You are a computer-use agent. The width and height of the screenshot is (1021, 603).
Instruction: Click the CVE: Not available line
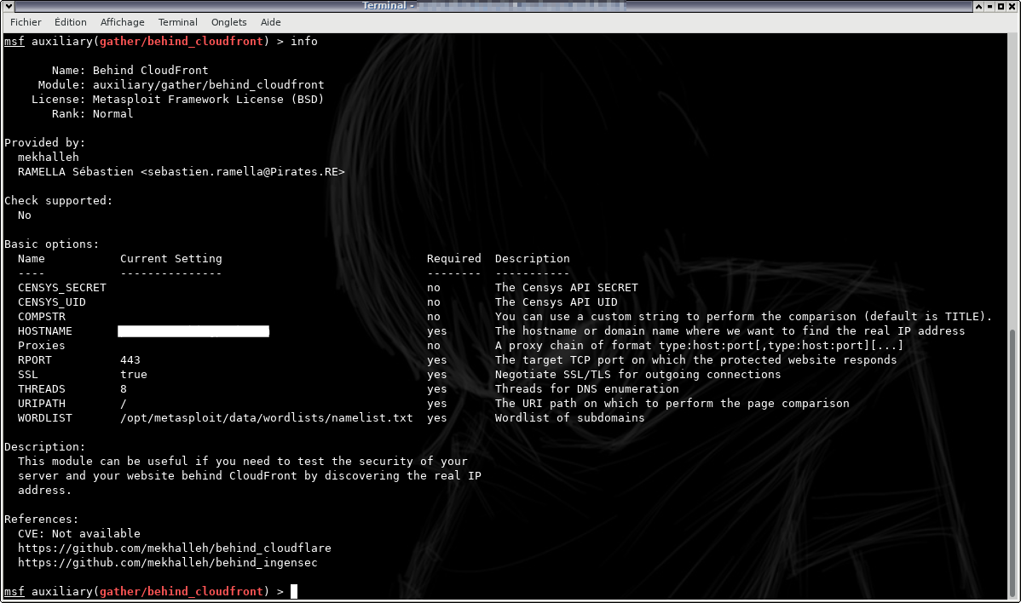click(78, 533)
